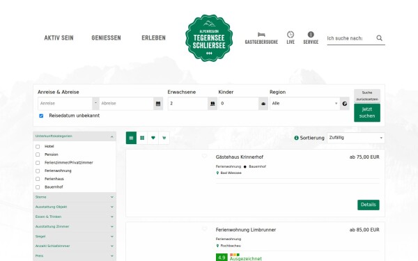The height and width of the screenshot is (261, 418).
Task: Open the Aktiv Sein menu
Action: click(x=59, y=38)
